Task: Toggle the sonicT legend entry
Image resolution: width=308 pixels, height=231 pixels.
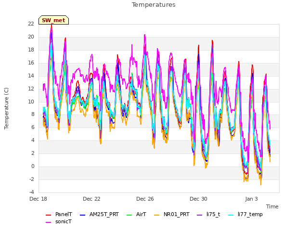Action: pyautogui.click(x=59, y=221)
